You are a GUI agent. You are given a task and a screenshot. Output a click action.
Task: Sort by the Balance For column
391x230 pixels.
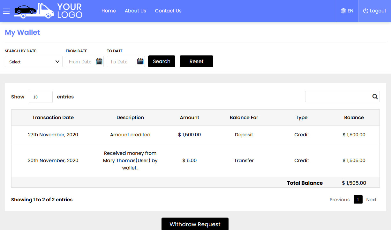tap(244, 118)
